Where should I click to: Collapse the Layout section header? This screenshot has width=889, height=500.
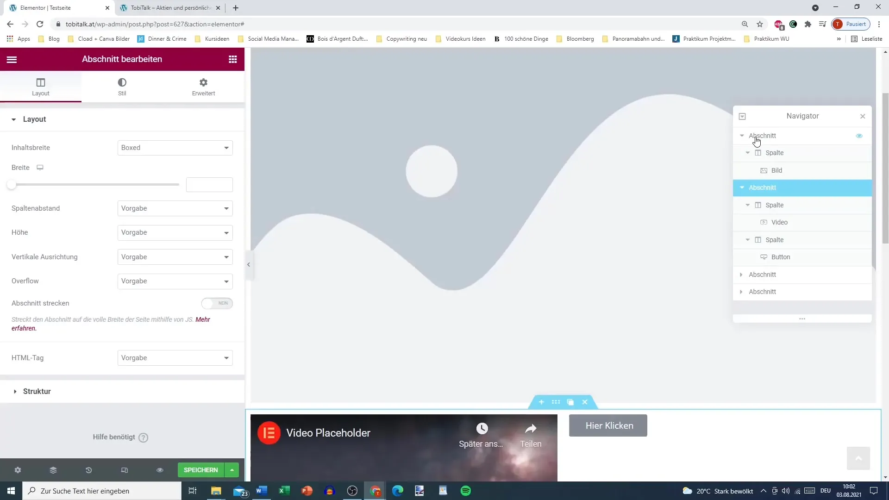(x=122, y=119)
